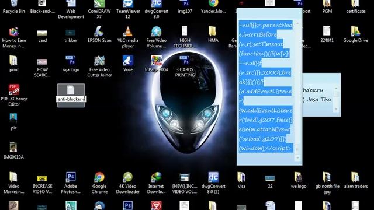
Task: Open the gb north file jpg folder
Action: 327,183
